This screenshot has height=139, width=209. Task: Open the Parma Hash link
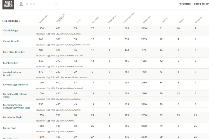point(9,128)
